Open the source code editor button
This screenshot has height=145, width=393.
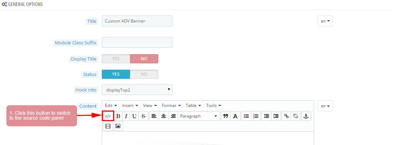pos(108,116)
